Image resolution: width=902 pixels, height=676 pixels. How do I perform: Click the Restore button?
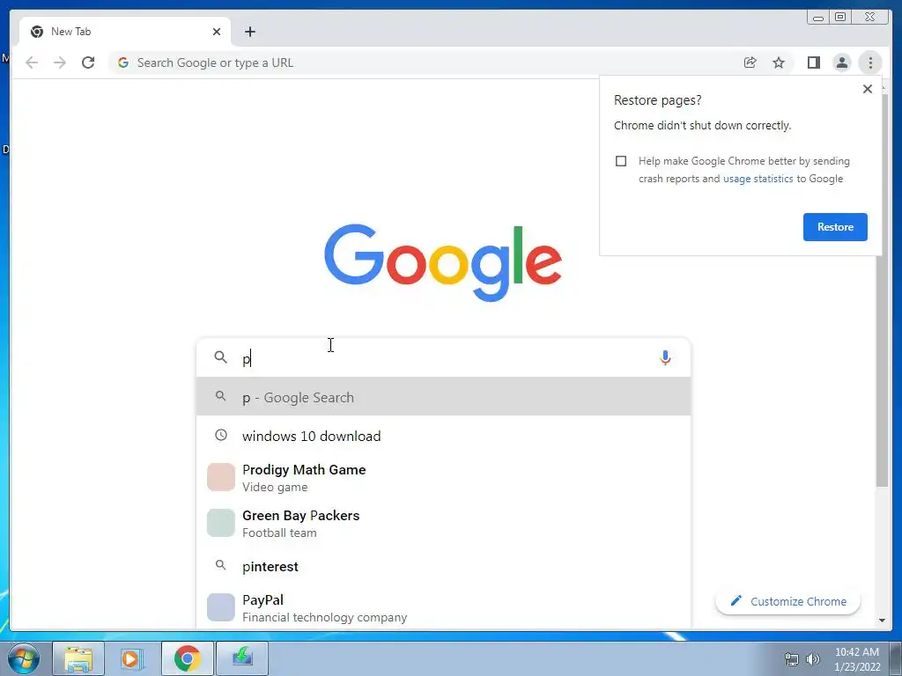coord(835,227)
